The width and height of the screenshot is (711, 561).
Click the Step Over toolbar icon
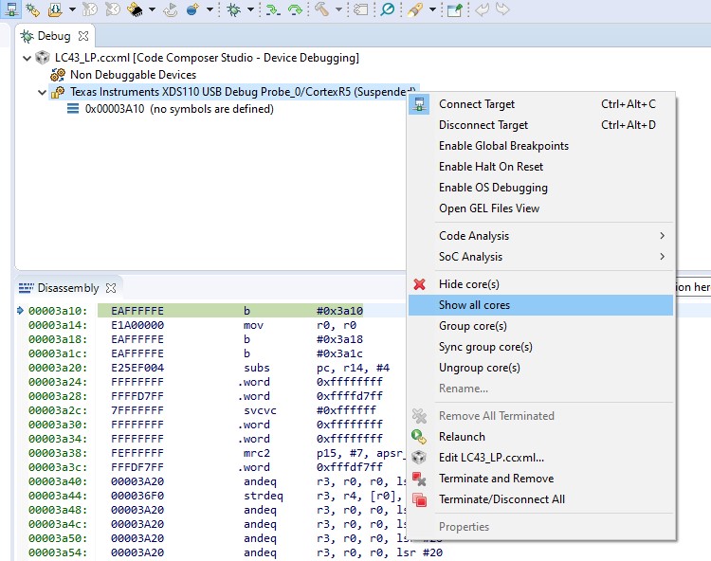295,9
